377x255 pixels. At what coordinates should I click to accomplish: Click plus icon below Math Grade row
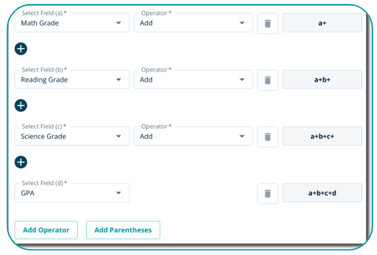pyautogui.click(x=21, y=49)
